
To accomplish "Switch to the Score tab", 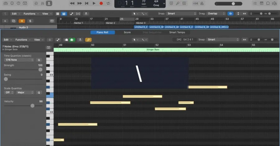I will [x=127, y=32].
